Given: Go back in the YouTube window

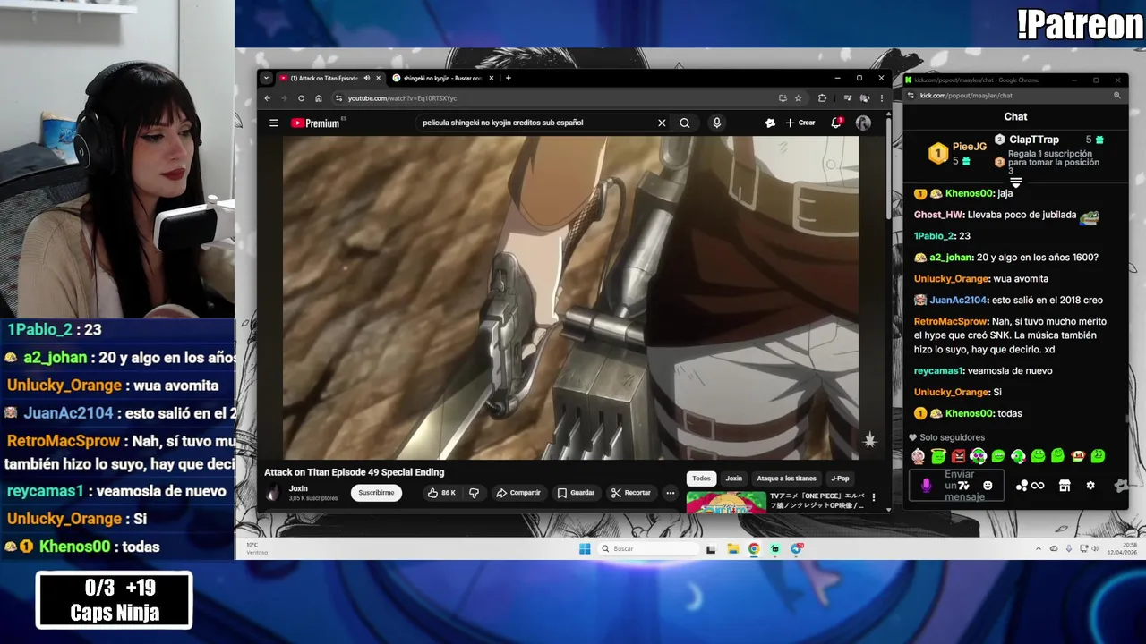Looking at the screenshot, I should (267, 98).
